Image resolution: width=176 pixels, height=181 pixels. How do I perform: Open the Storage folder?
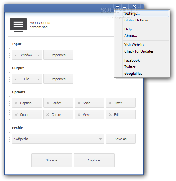[52, 160]
